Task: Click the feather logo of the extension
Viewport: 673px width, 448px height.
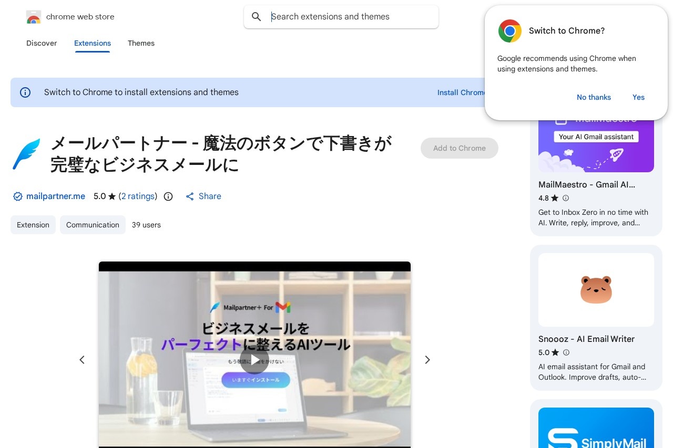Action: [26, 154]
